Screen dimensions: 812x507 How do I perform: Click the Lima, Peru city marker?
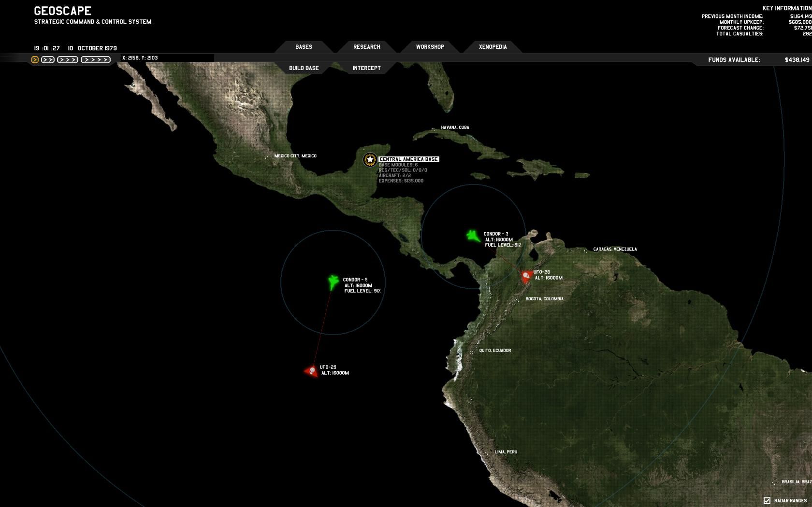coord(487,454)
